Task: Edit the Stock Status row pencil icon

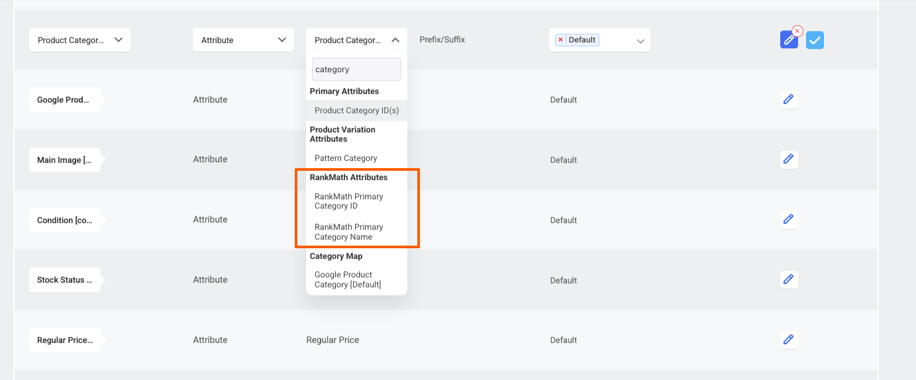Action: [788, 279]
